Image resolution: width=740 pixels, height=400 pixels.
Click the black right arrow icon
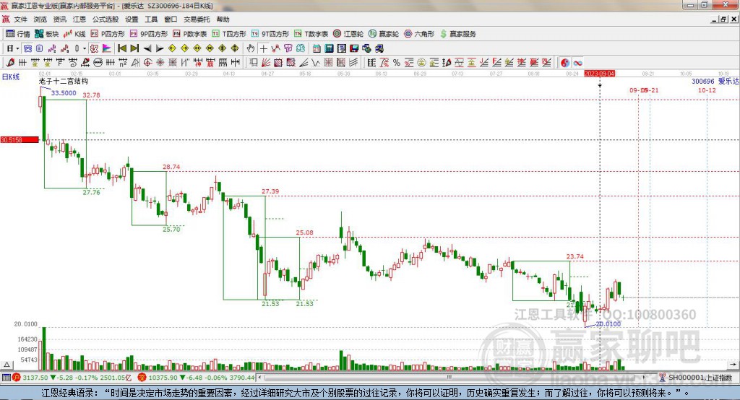click(x=160, y=48)
